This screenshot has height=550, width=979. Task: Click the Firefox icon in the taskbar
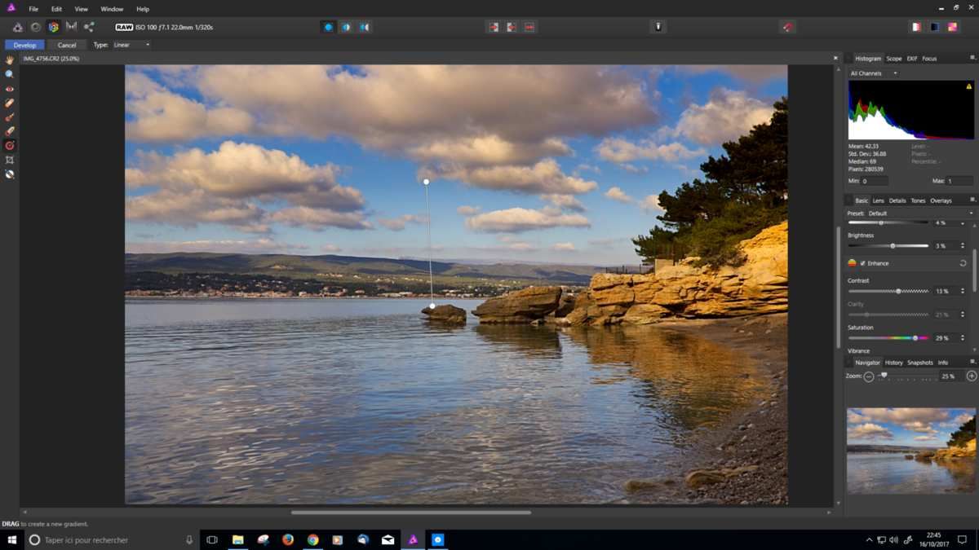pos(288,539)
